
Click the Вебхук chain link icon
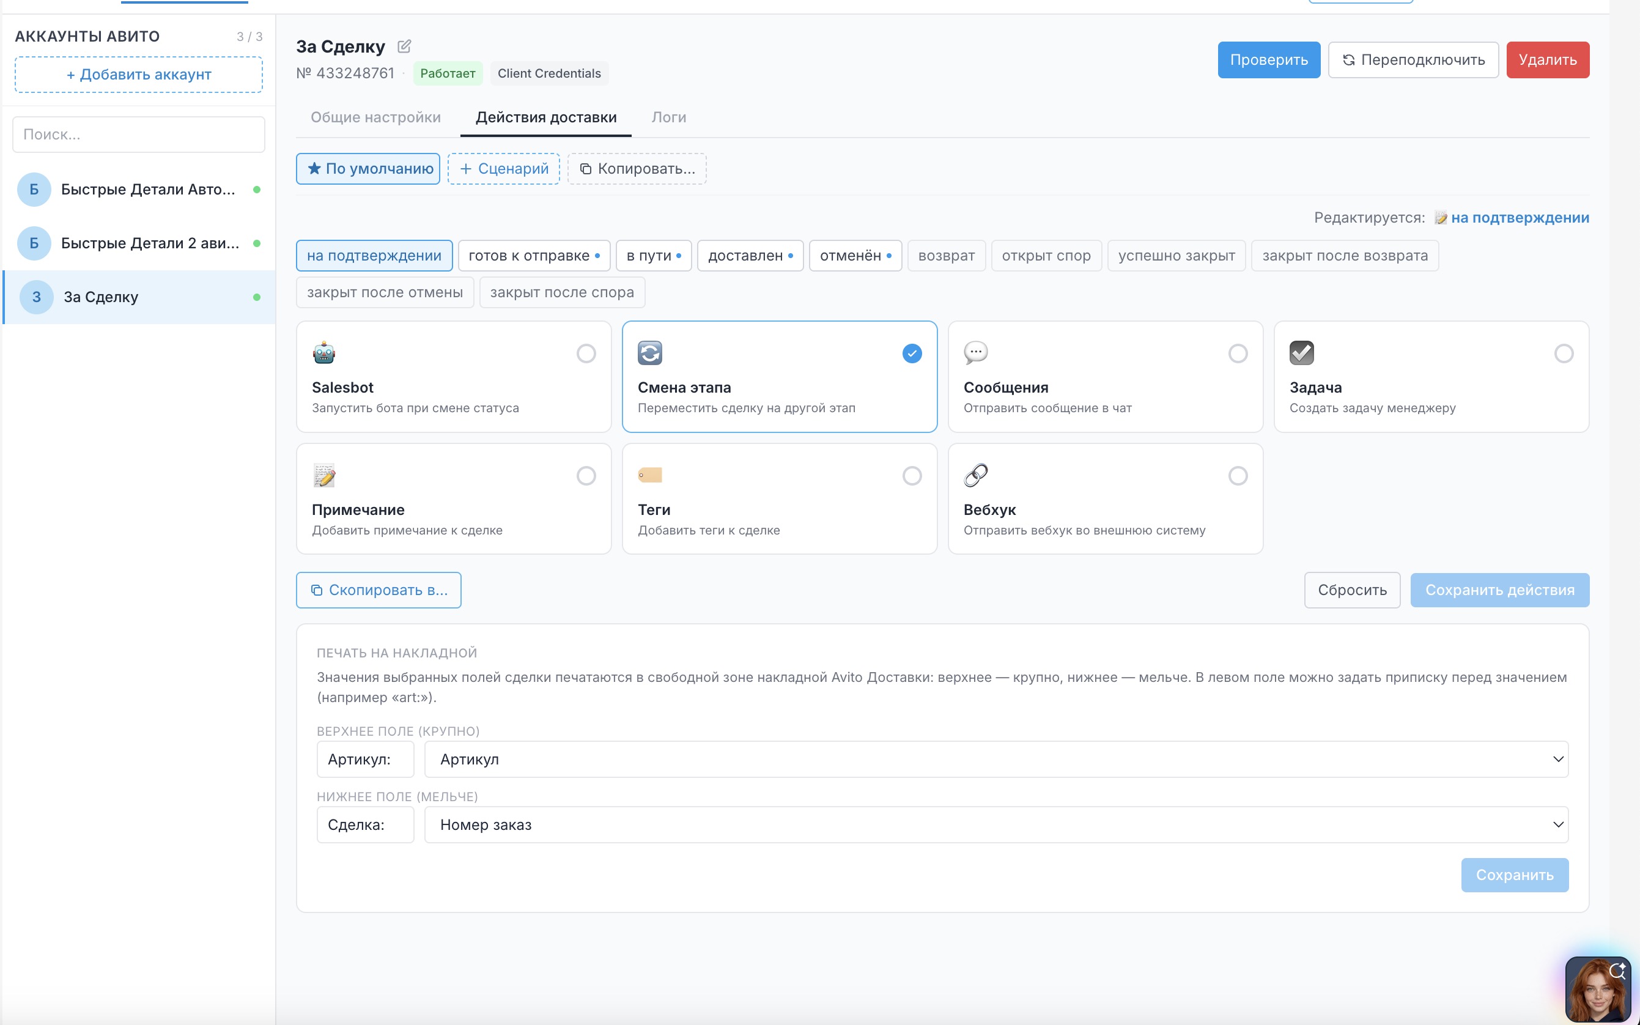(x=976, y=475)
